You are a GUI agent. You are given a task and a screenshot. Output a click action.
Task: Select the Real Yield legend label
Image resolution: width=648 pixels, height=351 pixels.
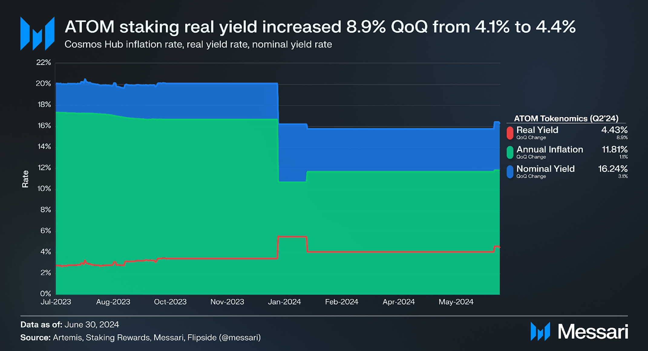pyautogui.click(x=537, y=130)
